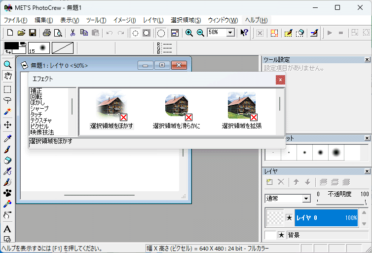Select テクスチャ in effect category list
This screenshot has width=372, height=253.
coord(41,121)
